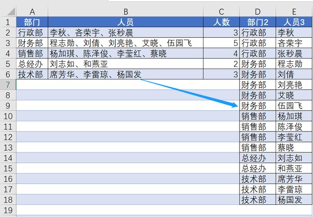The width and height of the screenshot is (313, 217).
Task: Click header cell 人数
Action: click(221, 22)
